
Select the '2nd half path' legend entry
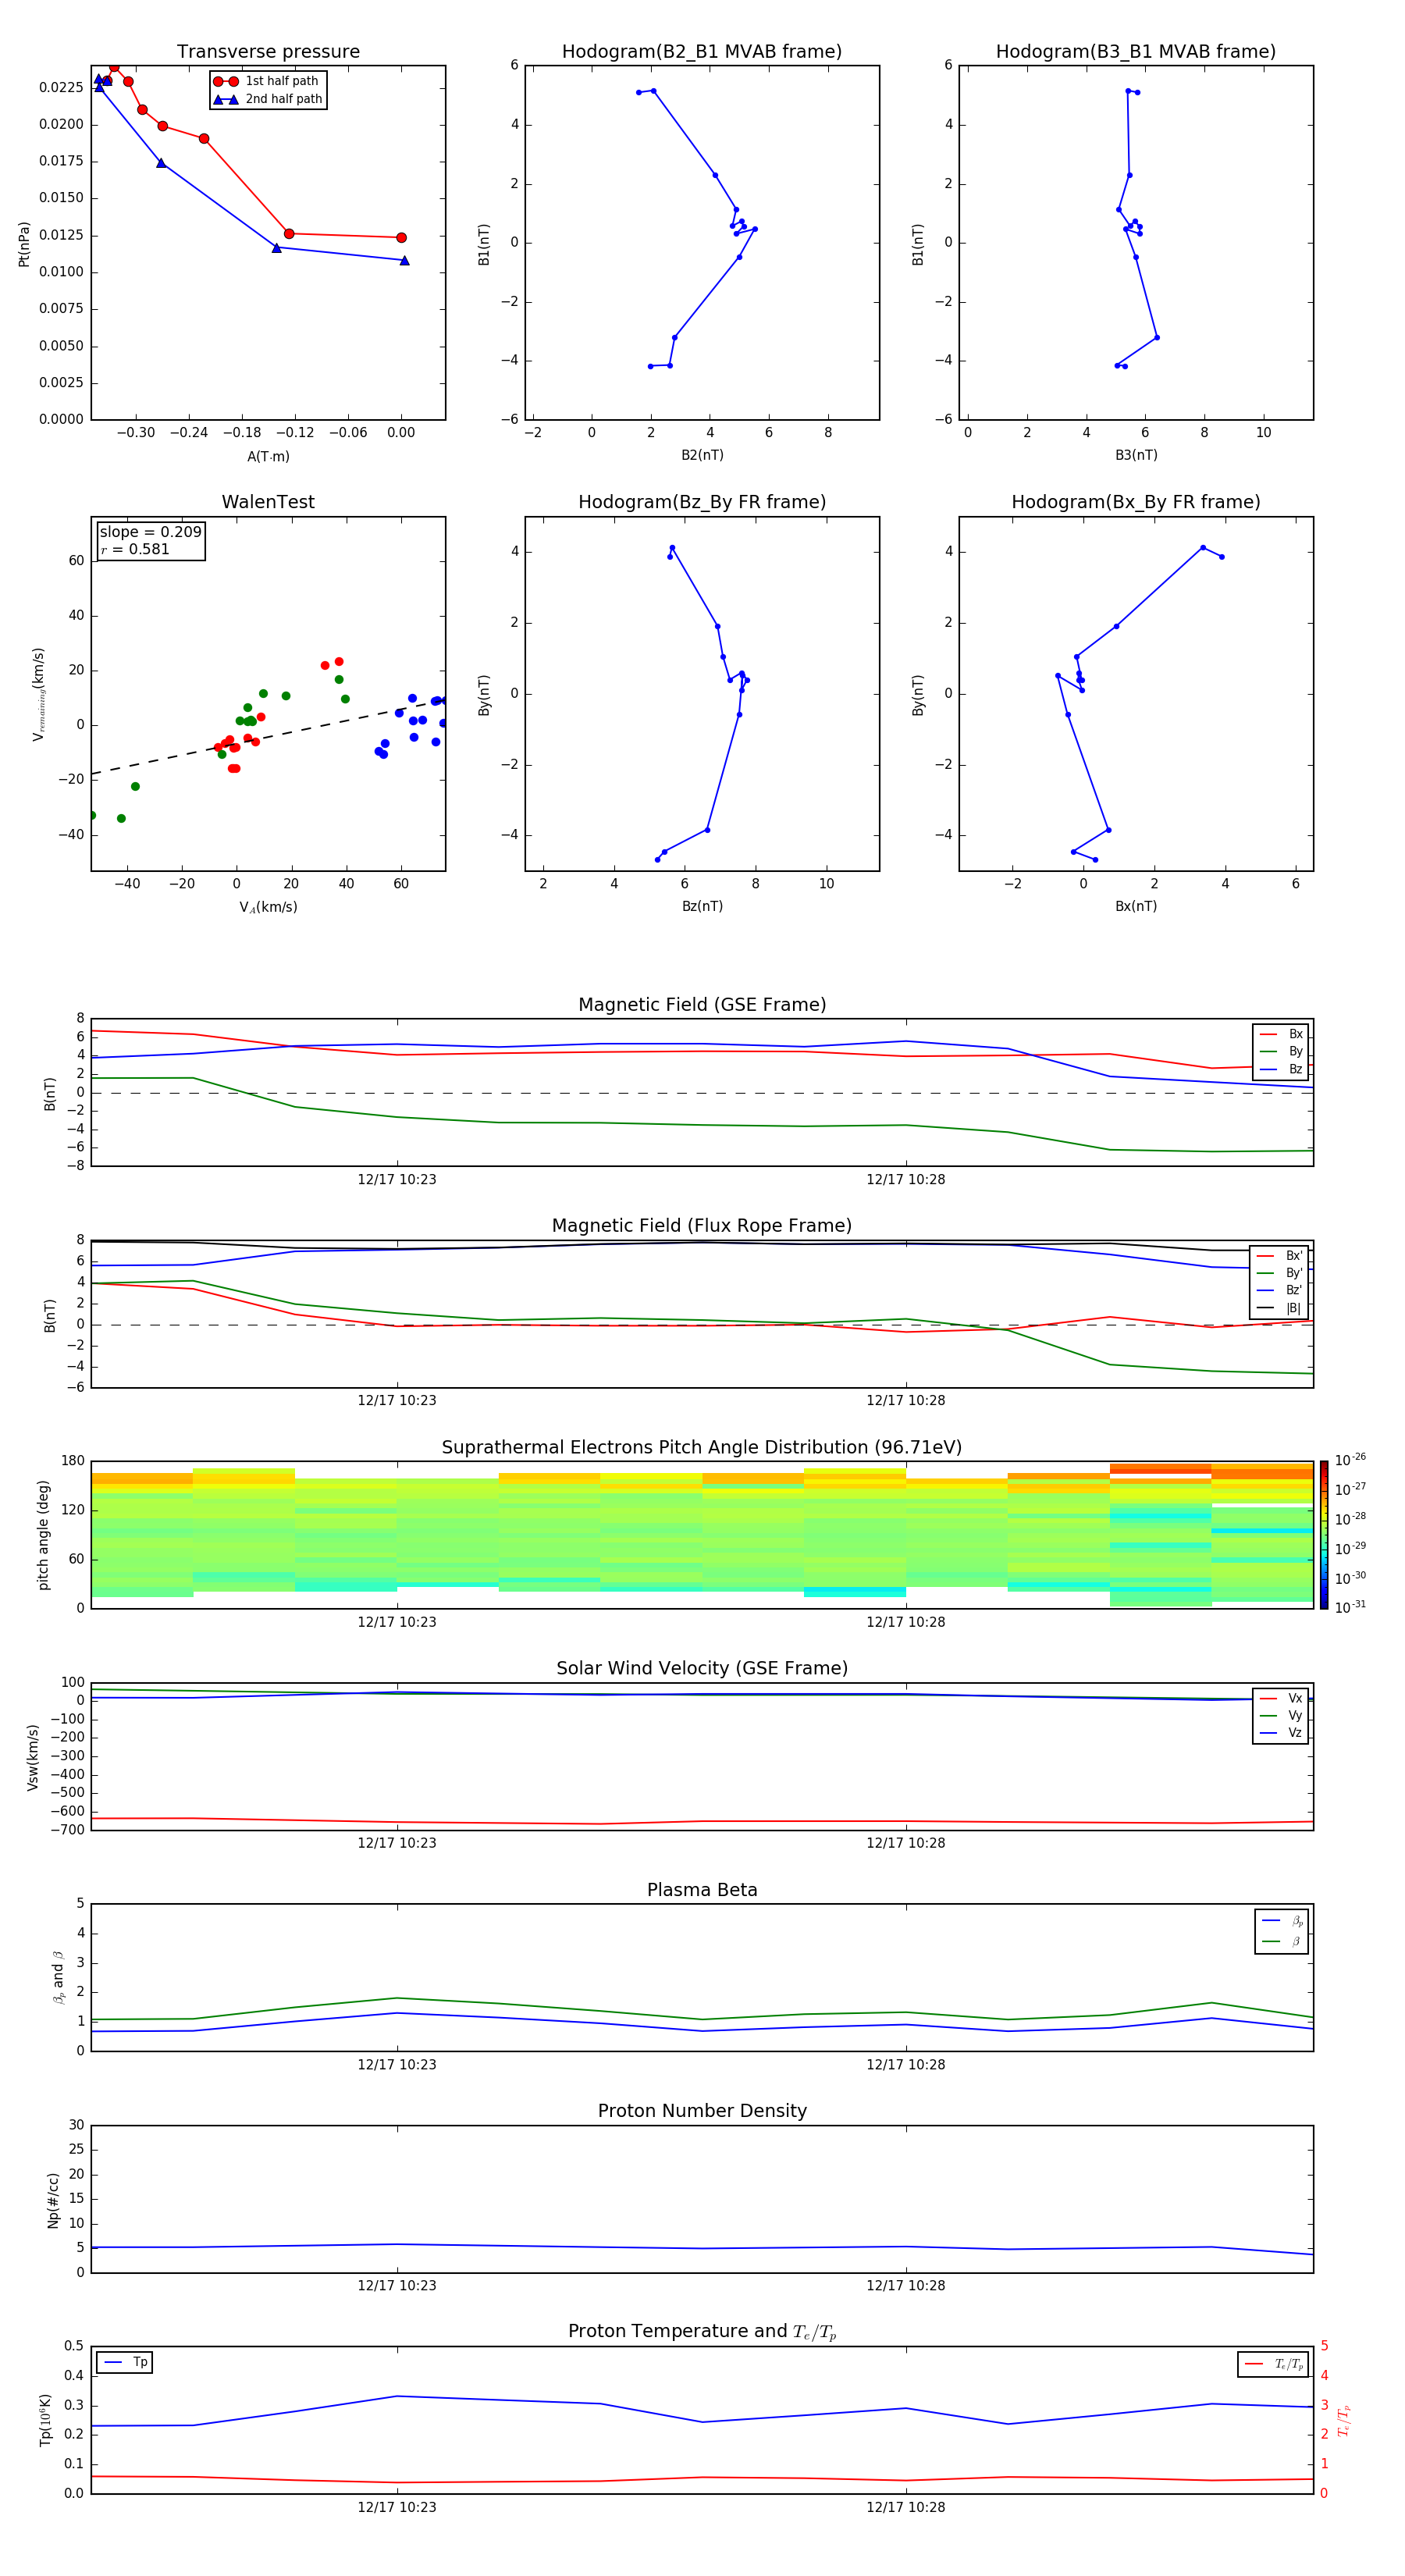coord(268,99)
